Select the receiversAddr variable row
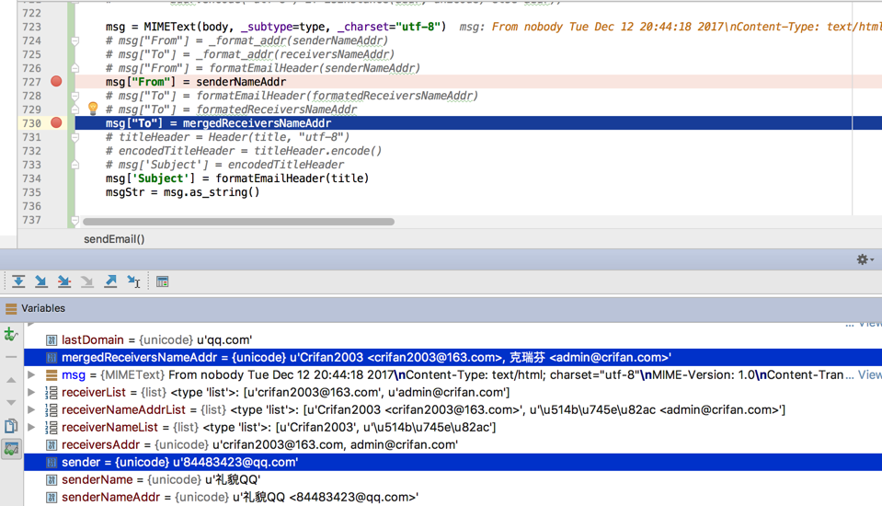This screenshot has width=882, height=506. click(x=452, y=444)
